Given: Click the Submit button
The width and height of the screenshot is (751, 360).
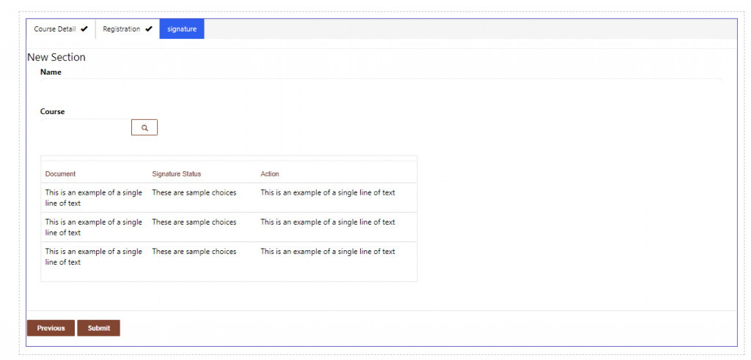Looking at the screenshot, I should 99,328.
